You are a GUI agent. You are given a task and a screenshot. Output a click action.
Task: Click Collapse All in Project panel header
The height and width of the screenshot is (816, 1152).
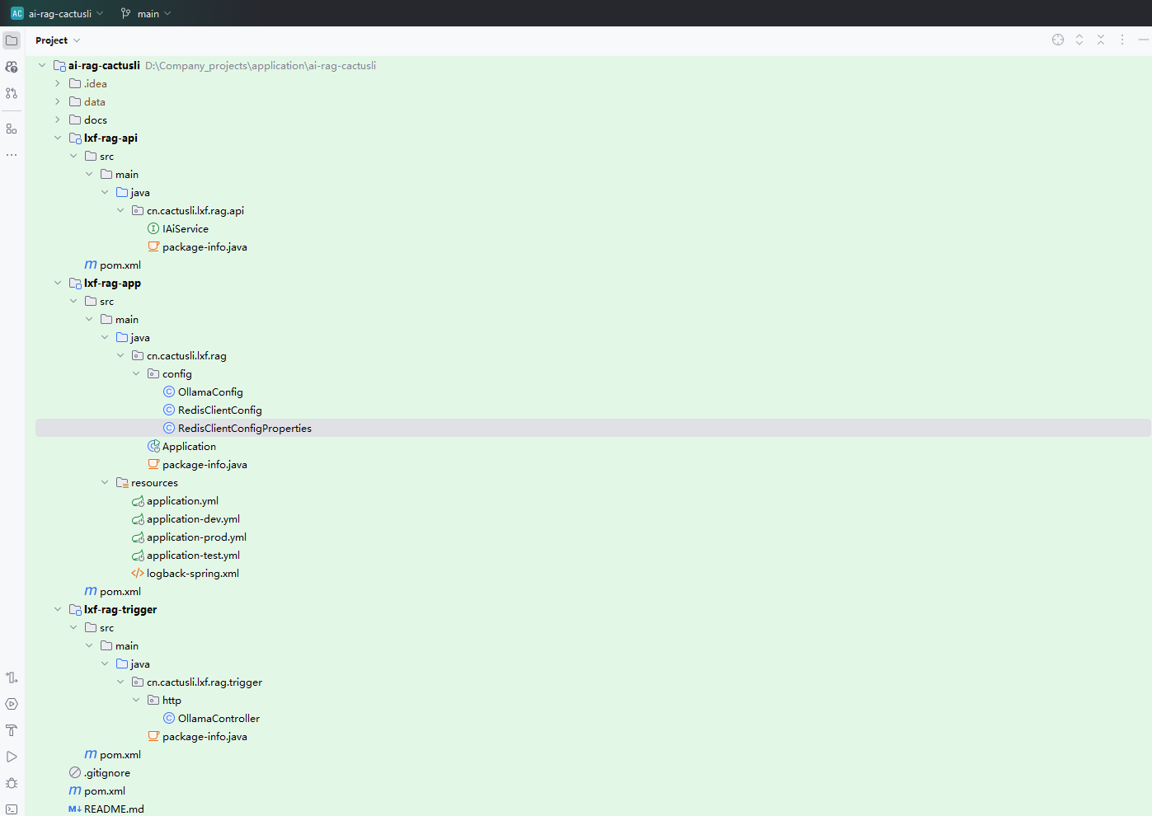point(1101,40)
